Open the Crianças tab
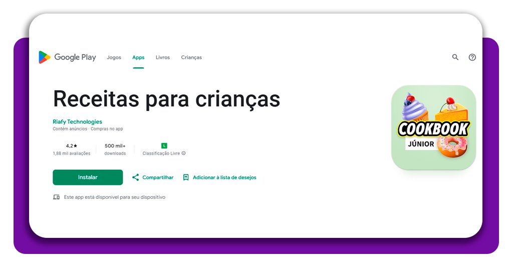513x269 pixels. click(191, 57)
